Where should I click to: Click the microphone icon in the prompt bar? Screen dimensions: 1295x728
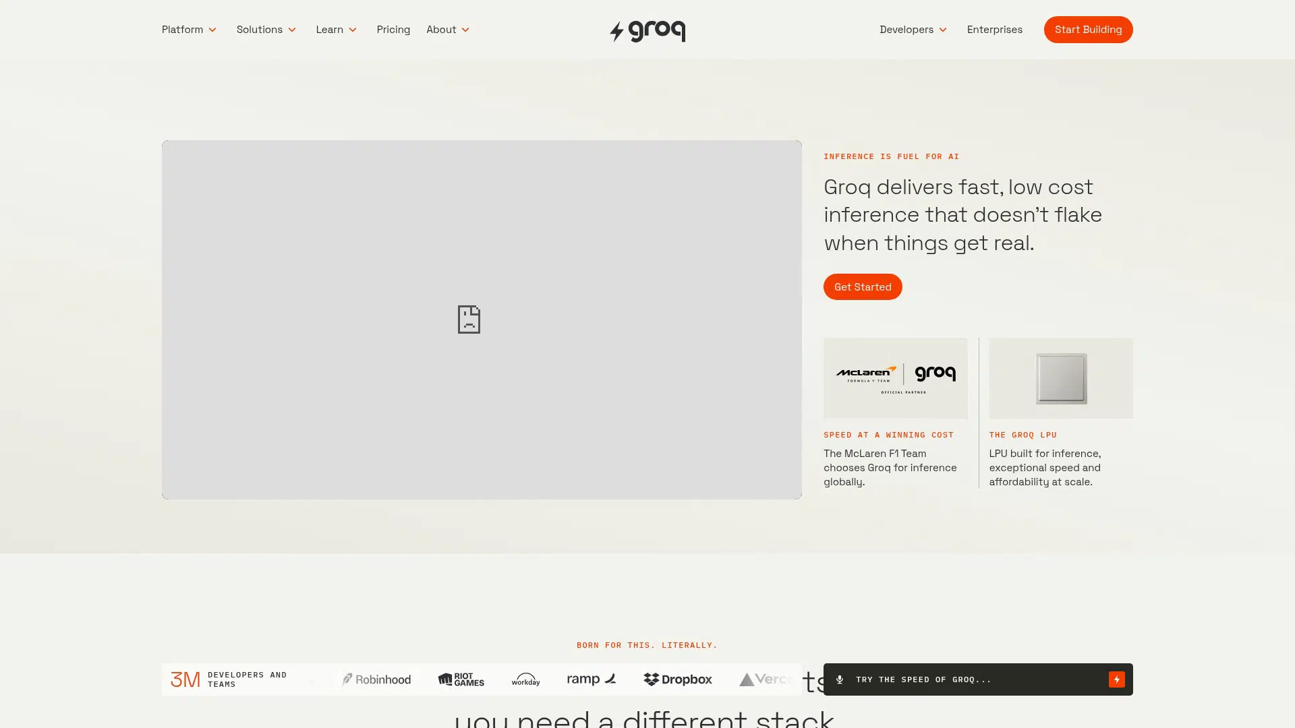pyautogui.click(x=840, y=679)
